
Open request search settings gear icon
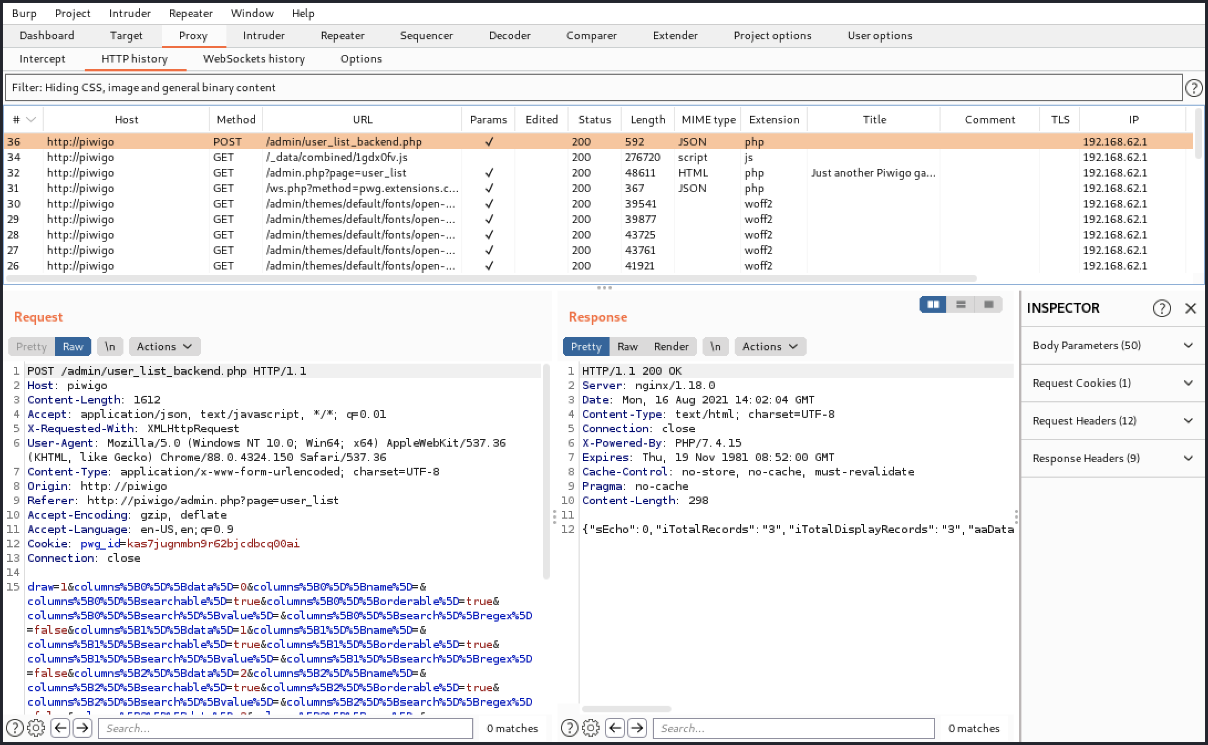click(37, 728)
